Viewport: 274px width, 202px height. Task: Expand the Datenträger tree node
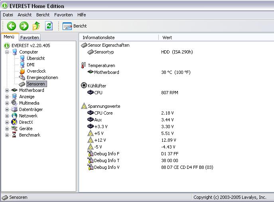7,109
